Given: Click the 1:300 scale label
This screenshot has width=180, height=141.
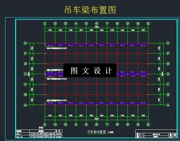Looking at the screenshot, I should (x=110, y=132).
